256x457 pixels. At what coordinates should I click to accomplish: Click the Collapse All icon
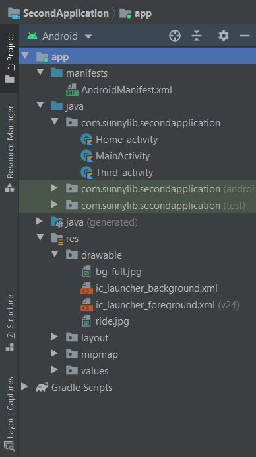click(197, 36)
